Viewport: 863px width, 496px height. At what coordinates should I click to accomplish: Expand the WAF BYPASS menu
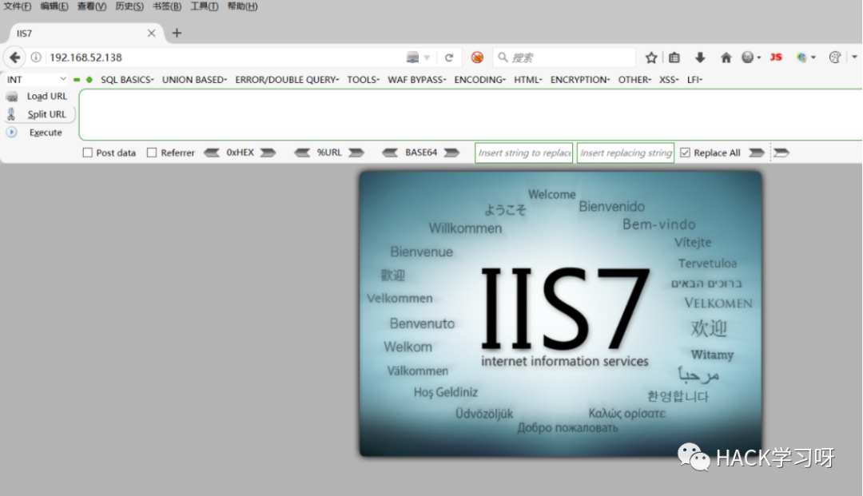416,80
